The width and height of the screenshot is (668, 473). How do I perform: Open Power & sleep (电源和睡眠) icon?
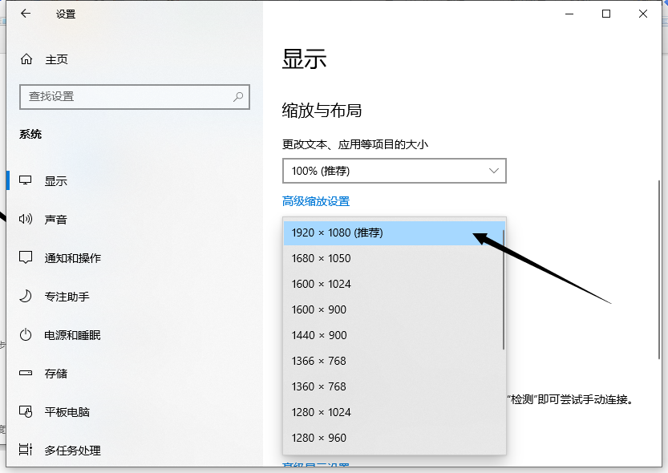(26, 335)
